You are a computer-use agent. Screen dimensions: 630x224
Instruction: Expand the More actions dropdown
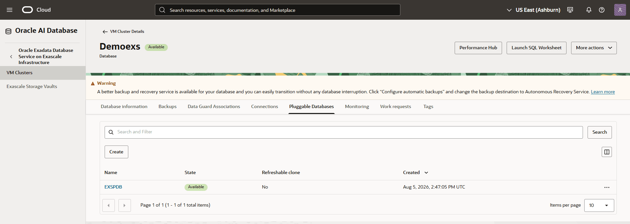[x=594, y=48]
